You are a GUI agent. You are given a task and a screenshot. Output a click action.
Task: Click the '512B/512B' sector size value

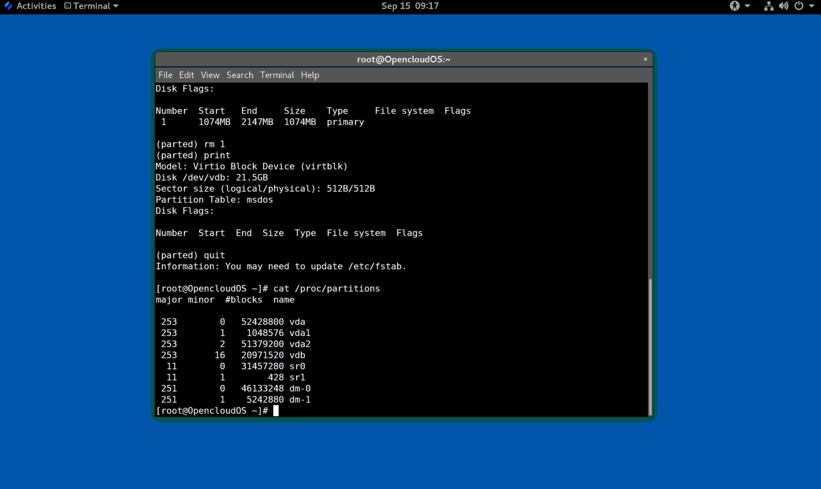[x=350, y=189]
